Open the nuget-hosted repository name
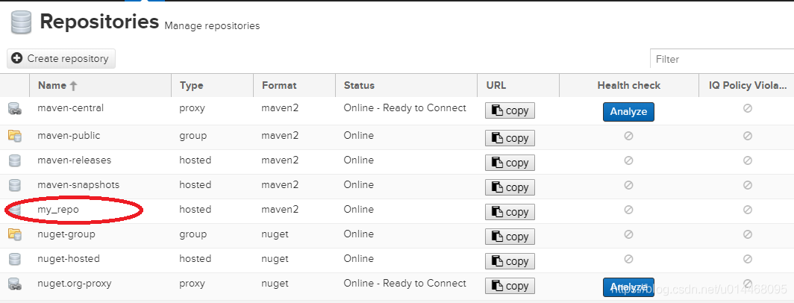 click(69, 259)
